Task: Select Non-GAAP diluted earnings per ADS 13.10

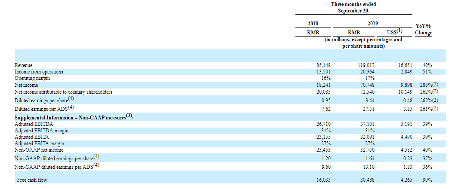Action: 369,168
